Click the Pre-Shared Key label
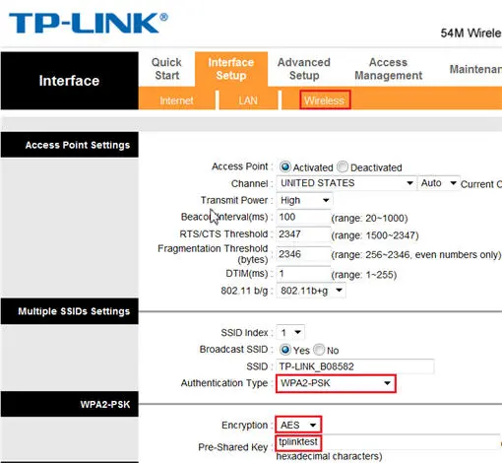Viewport: 502px width, 463px height. coord(233,447)
